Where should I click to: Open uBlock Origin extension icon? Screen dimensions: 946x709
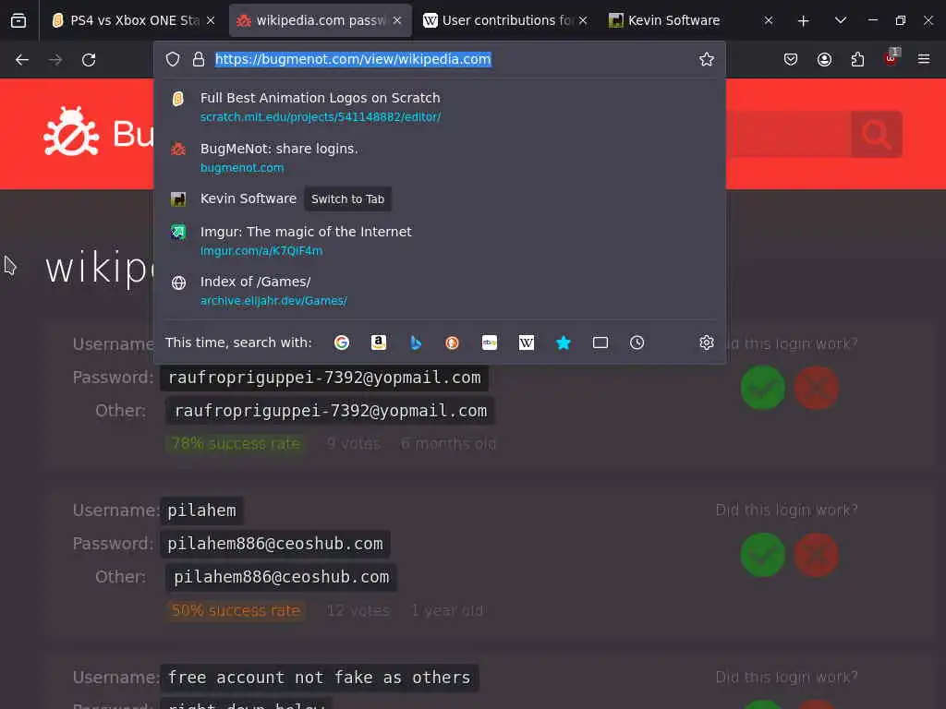[x=891, y=58]
